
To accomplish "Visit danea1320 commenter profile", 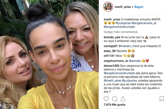I will [x=111, y=66].
